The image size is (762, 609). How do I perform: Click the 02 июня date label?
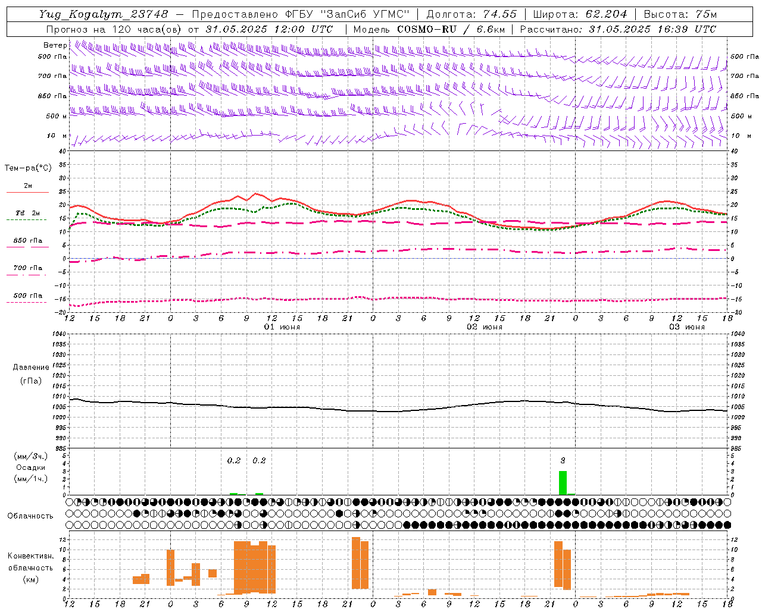[485, 327]
